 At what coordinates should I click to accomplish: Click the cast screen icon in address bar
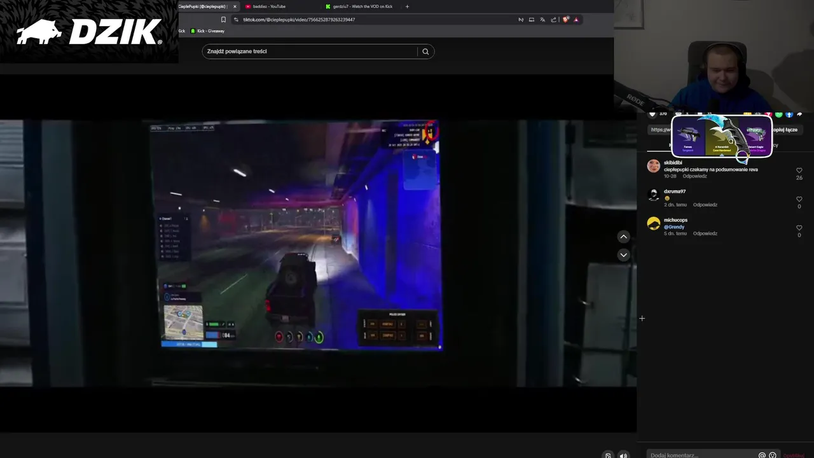(532, 20)
